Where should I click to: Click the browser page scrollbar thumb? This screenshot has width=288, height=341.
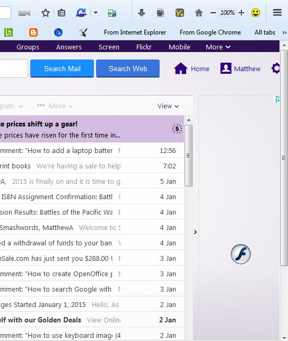point(284,157)
